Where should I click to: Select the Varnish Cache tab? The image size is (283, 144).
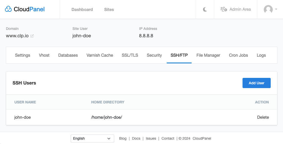pyautogui.click(x=100, y=55)
